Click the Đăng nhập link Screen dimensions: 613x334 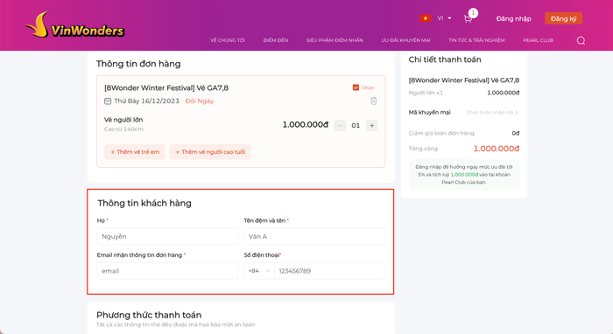[x=514, y=18]
